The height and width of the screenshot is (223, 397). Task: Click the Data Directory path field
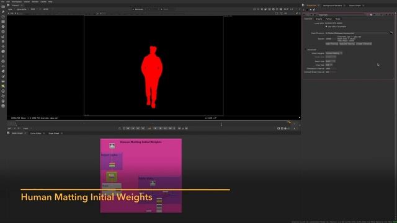[x=357, y=33]
